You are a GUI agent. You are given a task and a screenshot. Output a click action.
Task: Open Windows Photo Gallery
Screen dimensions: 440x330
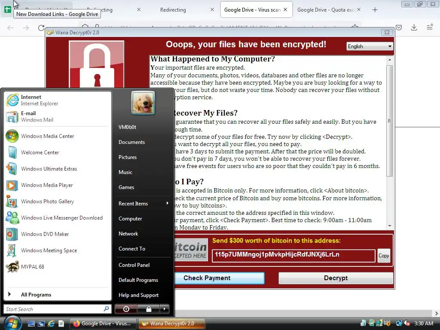[57, 202]
